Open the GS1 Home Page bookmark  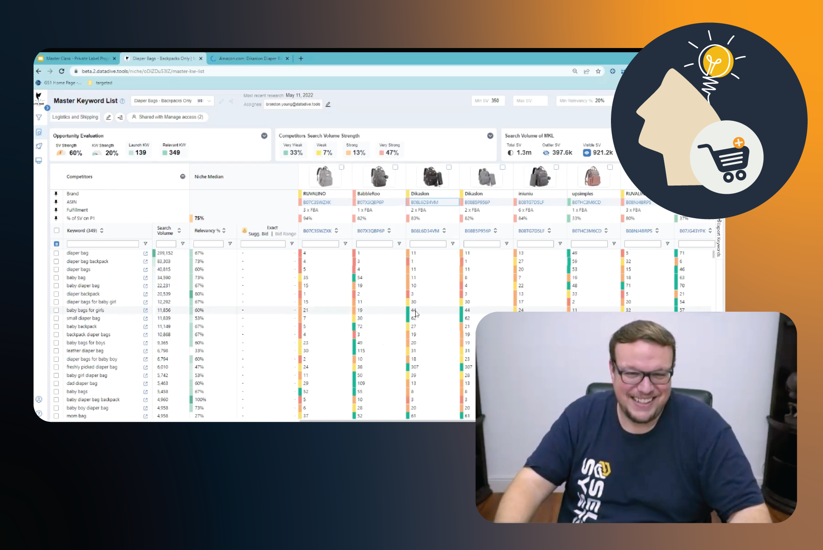58,83
